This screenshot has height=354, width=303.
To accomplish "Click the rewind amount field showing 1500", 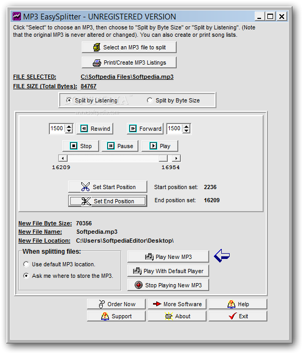I will coord(58,129).
